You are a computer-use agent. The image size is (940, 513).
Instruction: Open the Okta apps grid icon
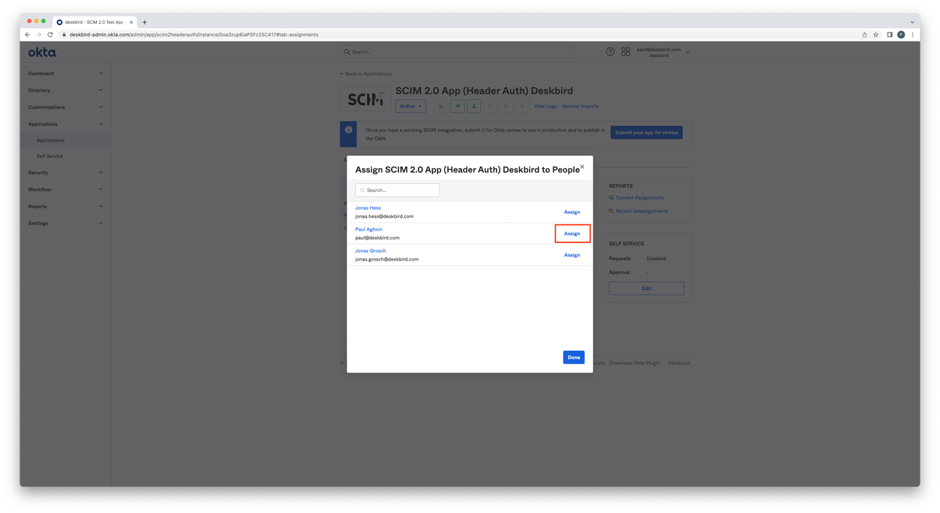pyautogui.click(x=625, y=52)
